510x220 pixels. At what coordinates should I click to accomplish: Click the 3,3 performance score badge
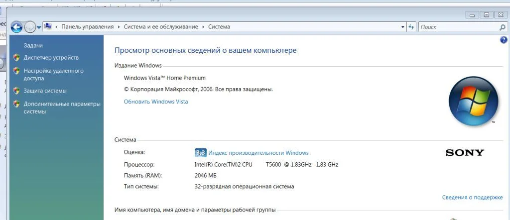(x=200, y=153)
